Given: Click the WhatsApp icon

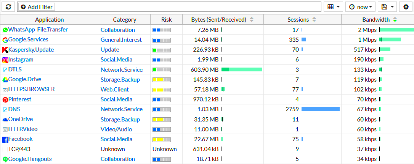Looking at the screenshot, I should (x=5, y=30).
